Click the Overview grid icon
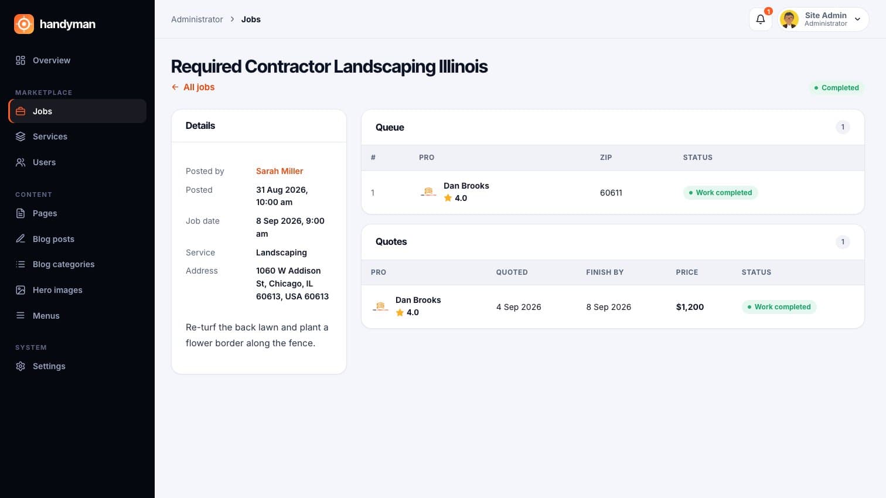This screenshot has width=886, height=498. 21,60
